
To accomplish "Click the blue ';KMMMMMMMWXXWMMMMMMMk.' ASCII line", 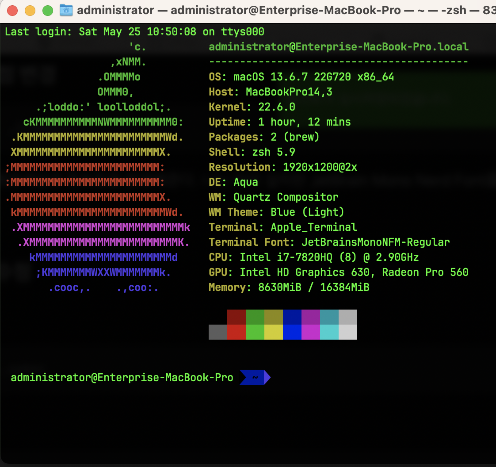I will [103, 272].
